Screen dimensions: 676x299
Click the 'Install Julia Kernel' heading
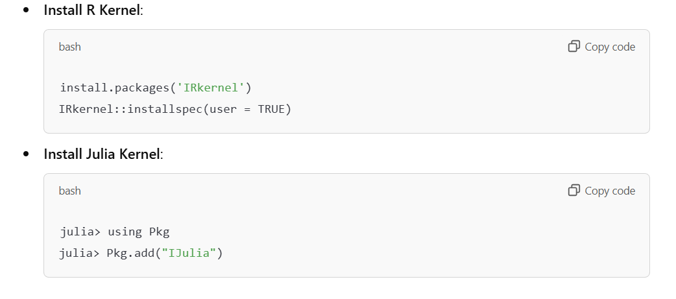[x=103, y=154]
